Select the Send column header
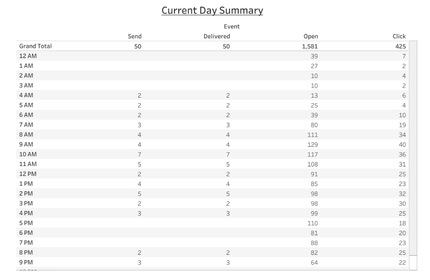This screenshot has width=430, height=280. (x=135, y=36)
